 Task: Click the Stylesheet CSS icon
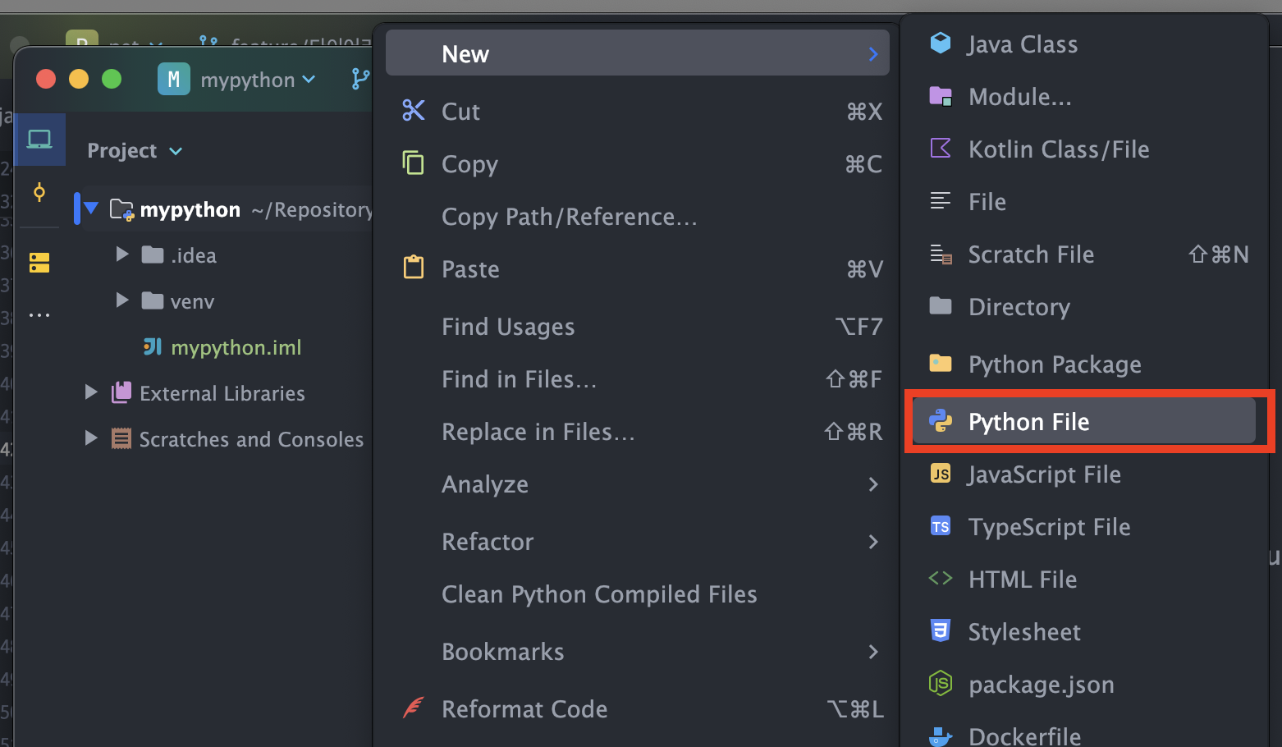[941, 630]
